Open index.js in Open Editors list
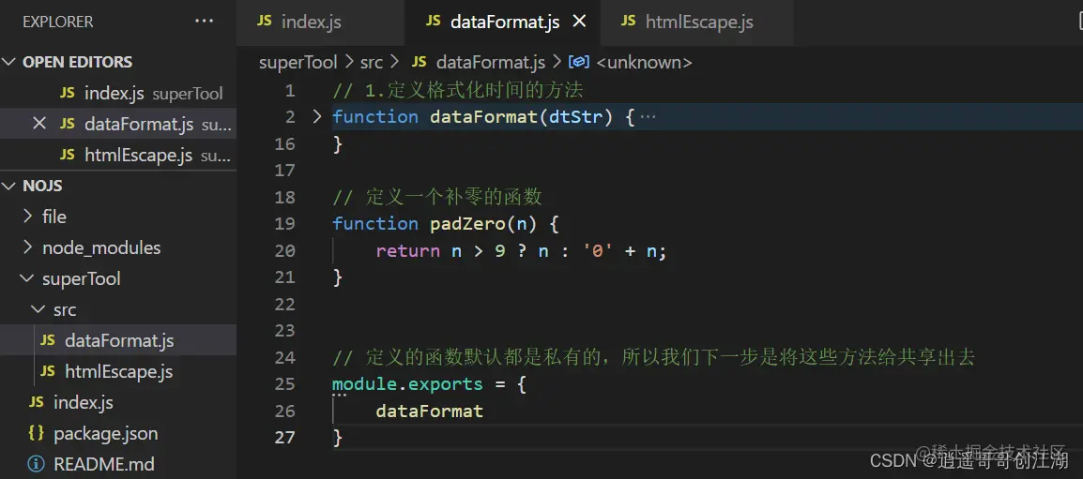The width and height of the screenshot is (1083, 479). [118, 93]
